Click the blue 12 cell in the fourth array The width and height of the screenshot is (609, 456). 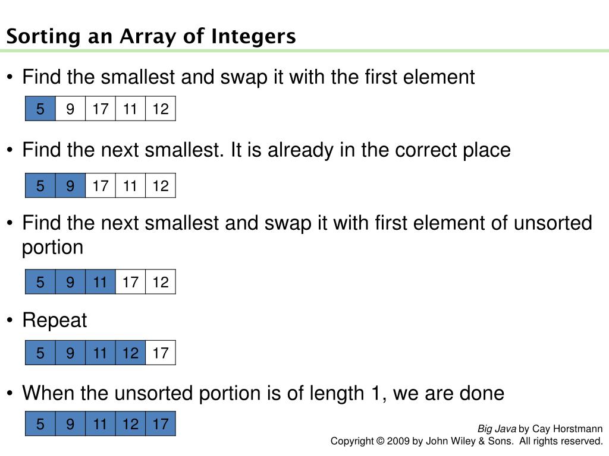130,353
